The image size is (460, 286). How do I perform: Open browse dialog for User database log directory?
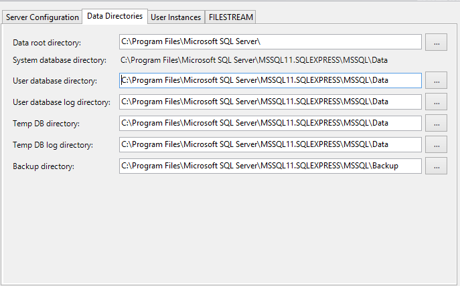point(436,102)
